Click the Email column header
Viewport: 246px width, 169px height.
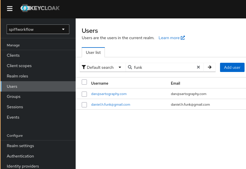point(175,83)
